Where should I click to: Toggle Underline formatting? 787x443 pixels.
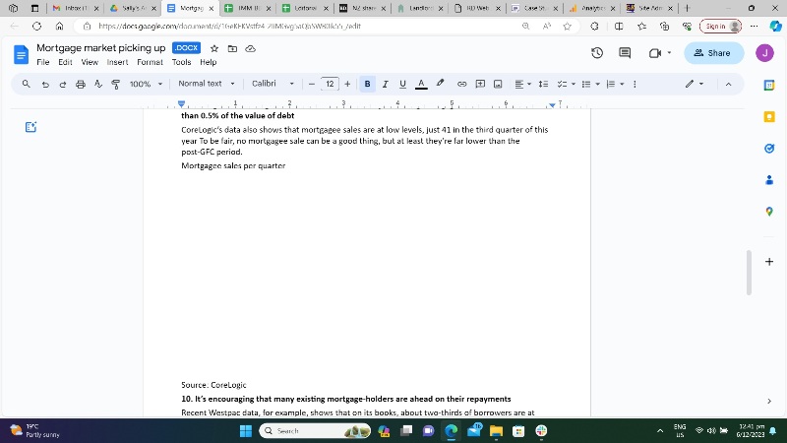(x=402, y=84)
